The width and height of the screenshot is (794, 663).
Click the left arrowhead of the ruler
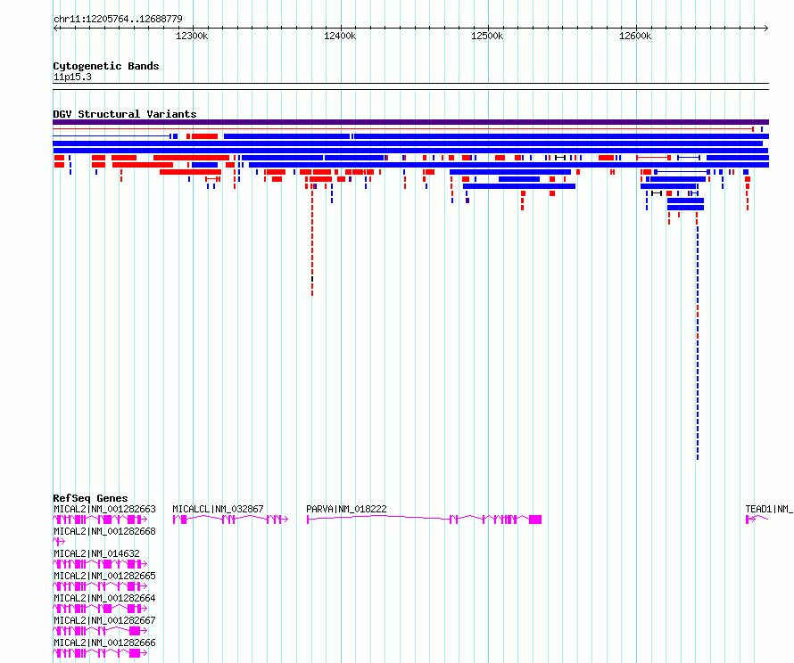[x=55, y=29]
